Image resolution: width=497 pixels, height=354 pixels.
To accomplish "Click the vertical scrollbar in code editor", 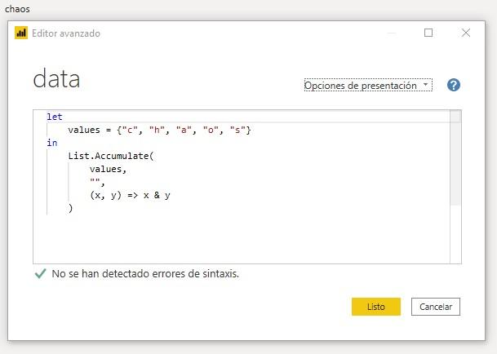I will 455,163.
